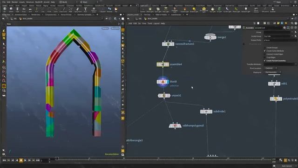Toggle blast8 node display flag
298x168 pixels.
(168, 82)
